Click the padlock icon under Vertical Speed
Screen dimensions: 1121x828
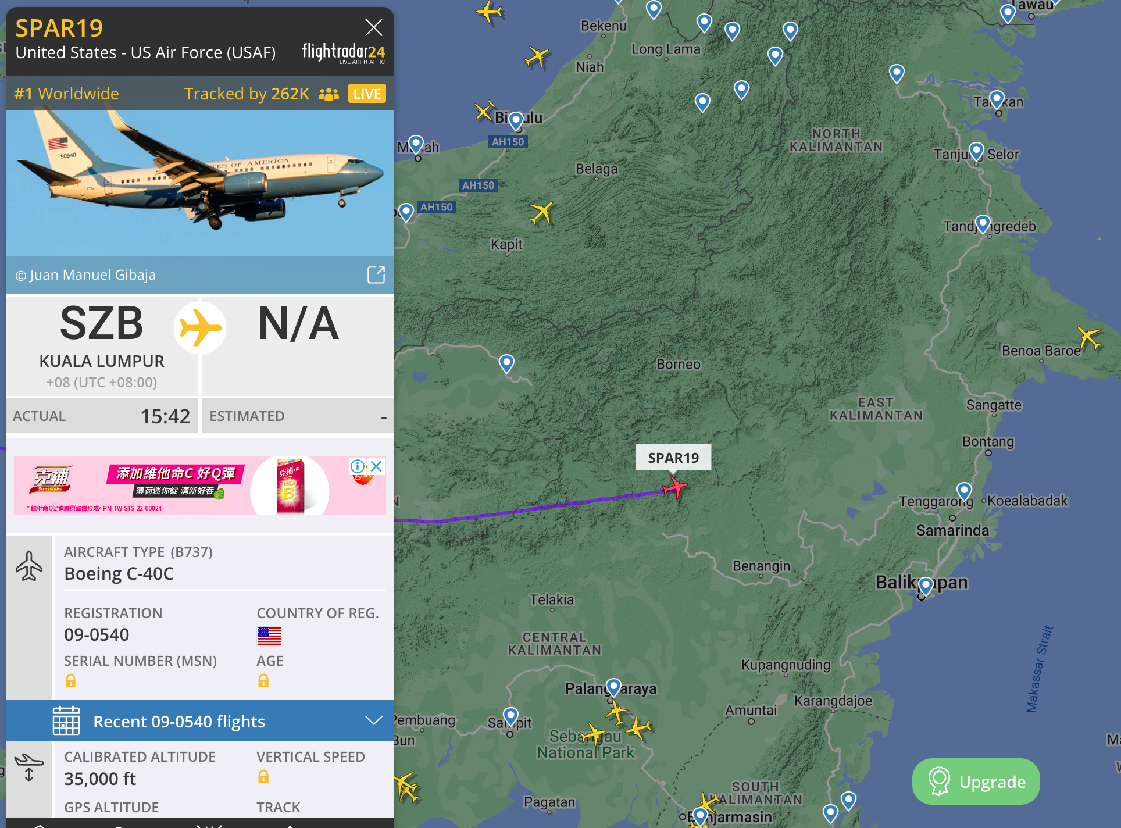[263, 777]
